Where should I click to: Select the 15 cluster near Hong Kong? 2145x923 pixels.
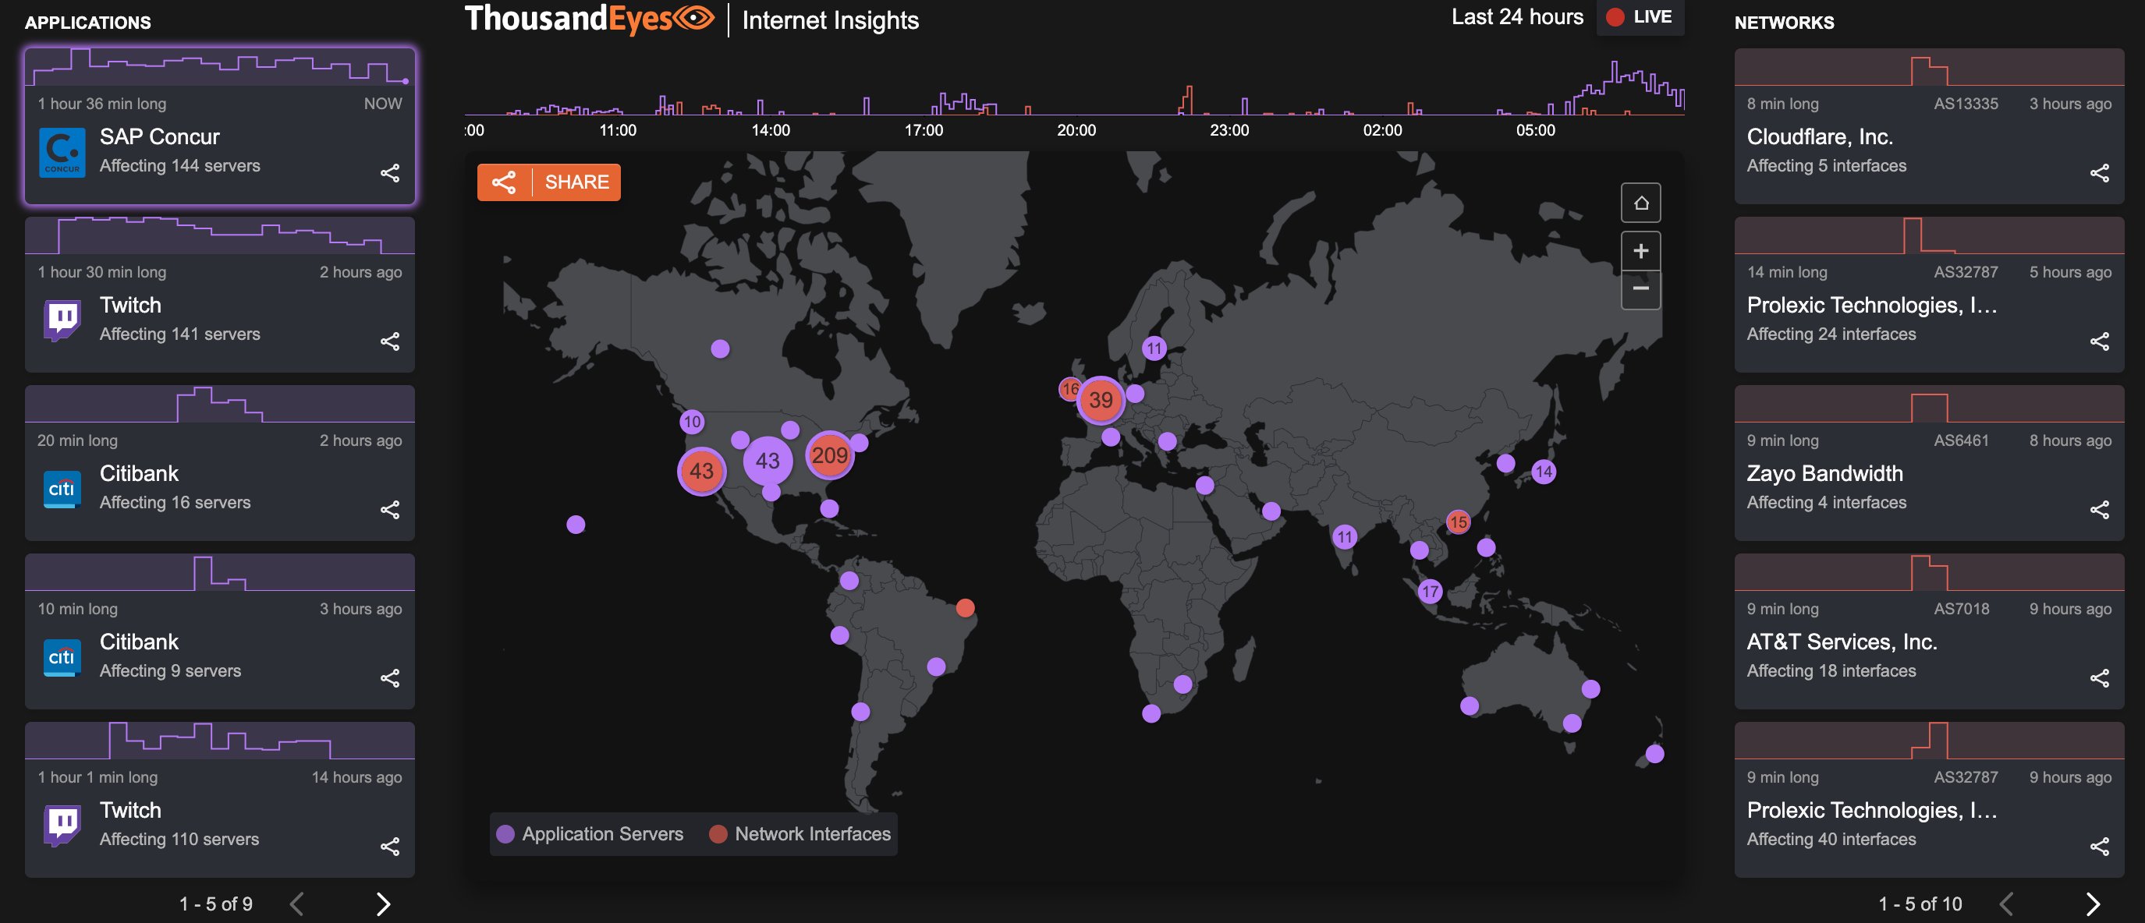tap(1458, 522)
